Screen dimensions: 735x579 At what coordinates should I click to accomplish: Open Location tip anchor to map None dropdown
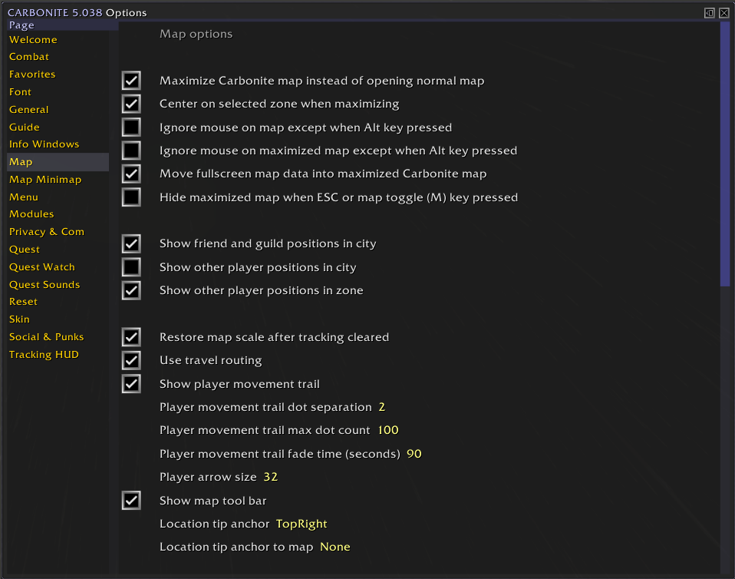click(335, 547)
